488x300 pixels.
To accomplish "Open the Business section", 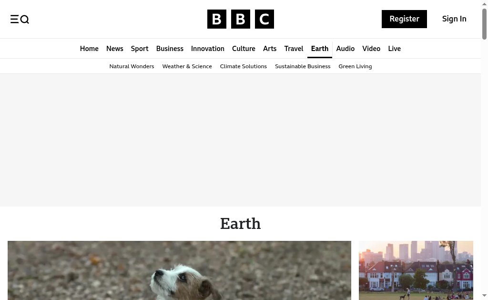I will 170,49.
